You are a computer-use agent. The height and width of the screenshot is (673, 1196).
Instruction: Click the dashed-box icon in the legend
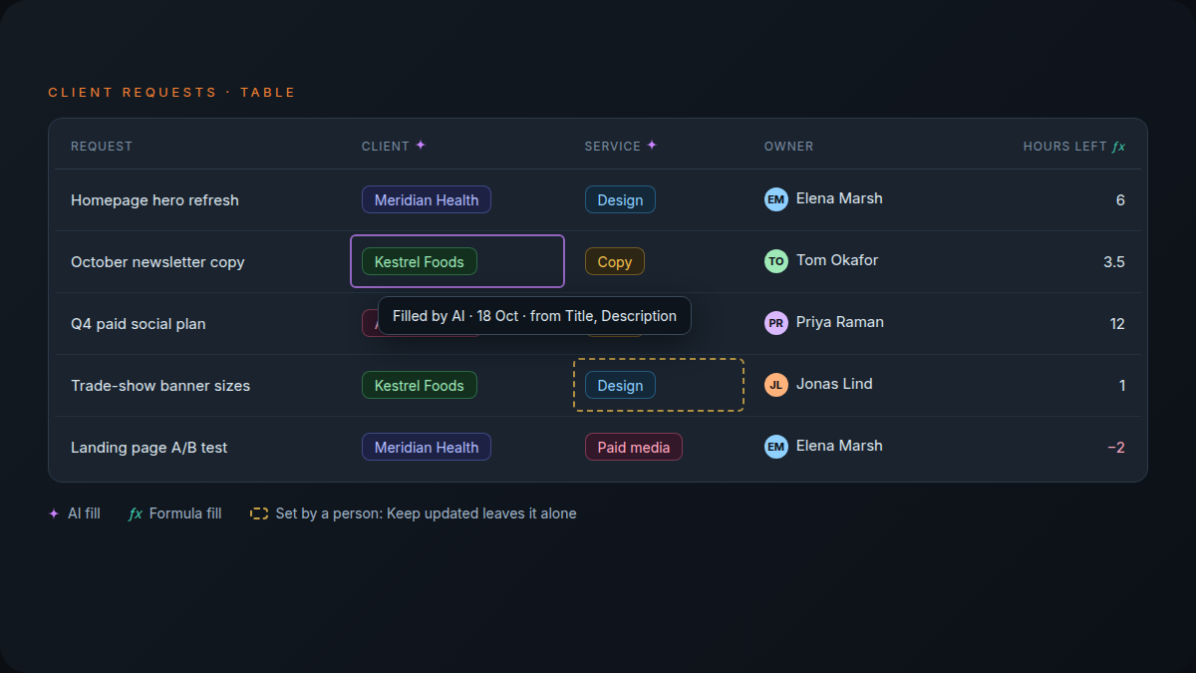259,513
